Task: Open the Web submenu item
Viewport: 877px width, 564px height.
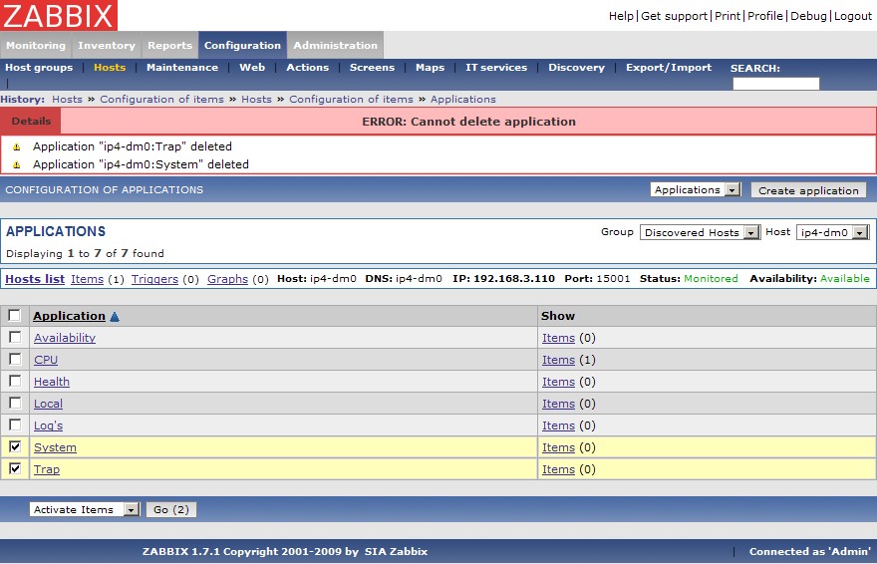Action: tap(252, 67)
